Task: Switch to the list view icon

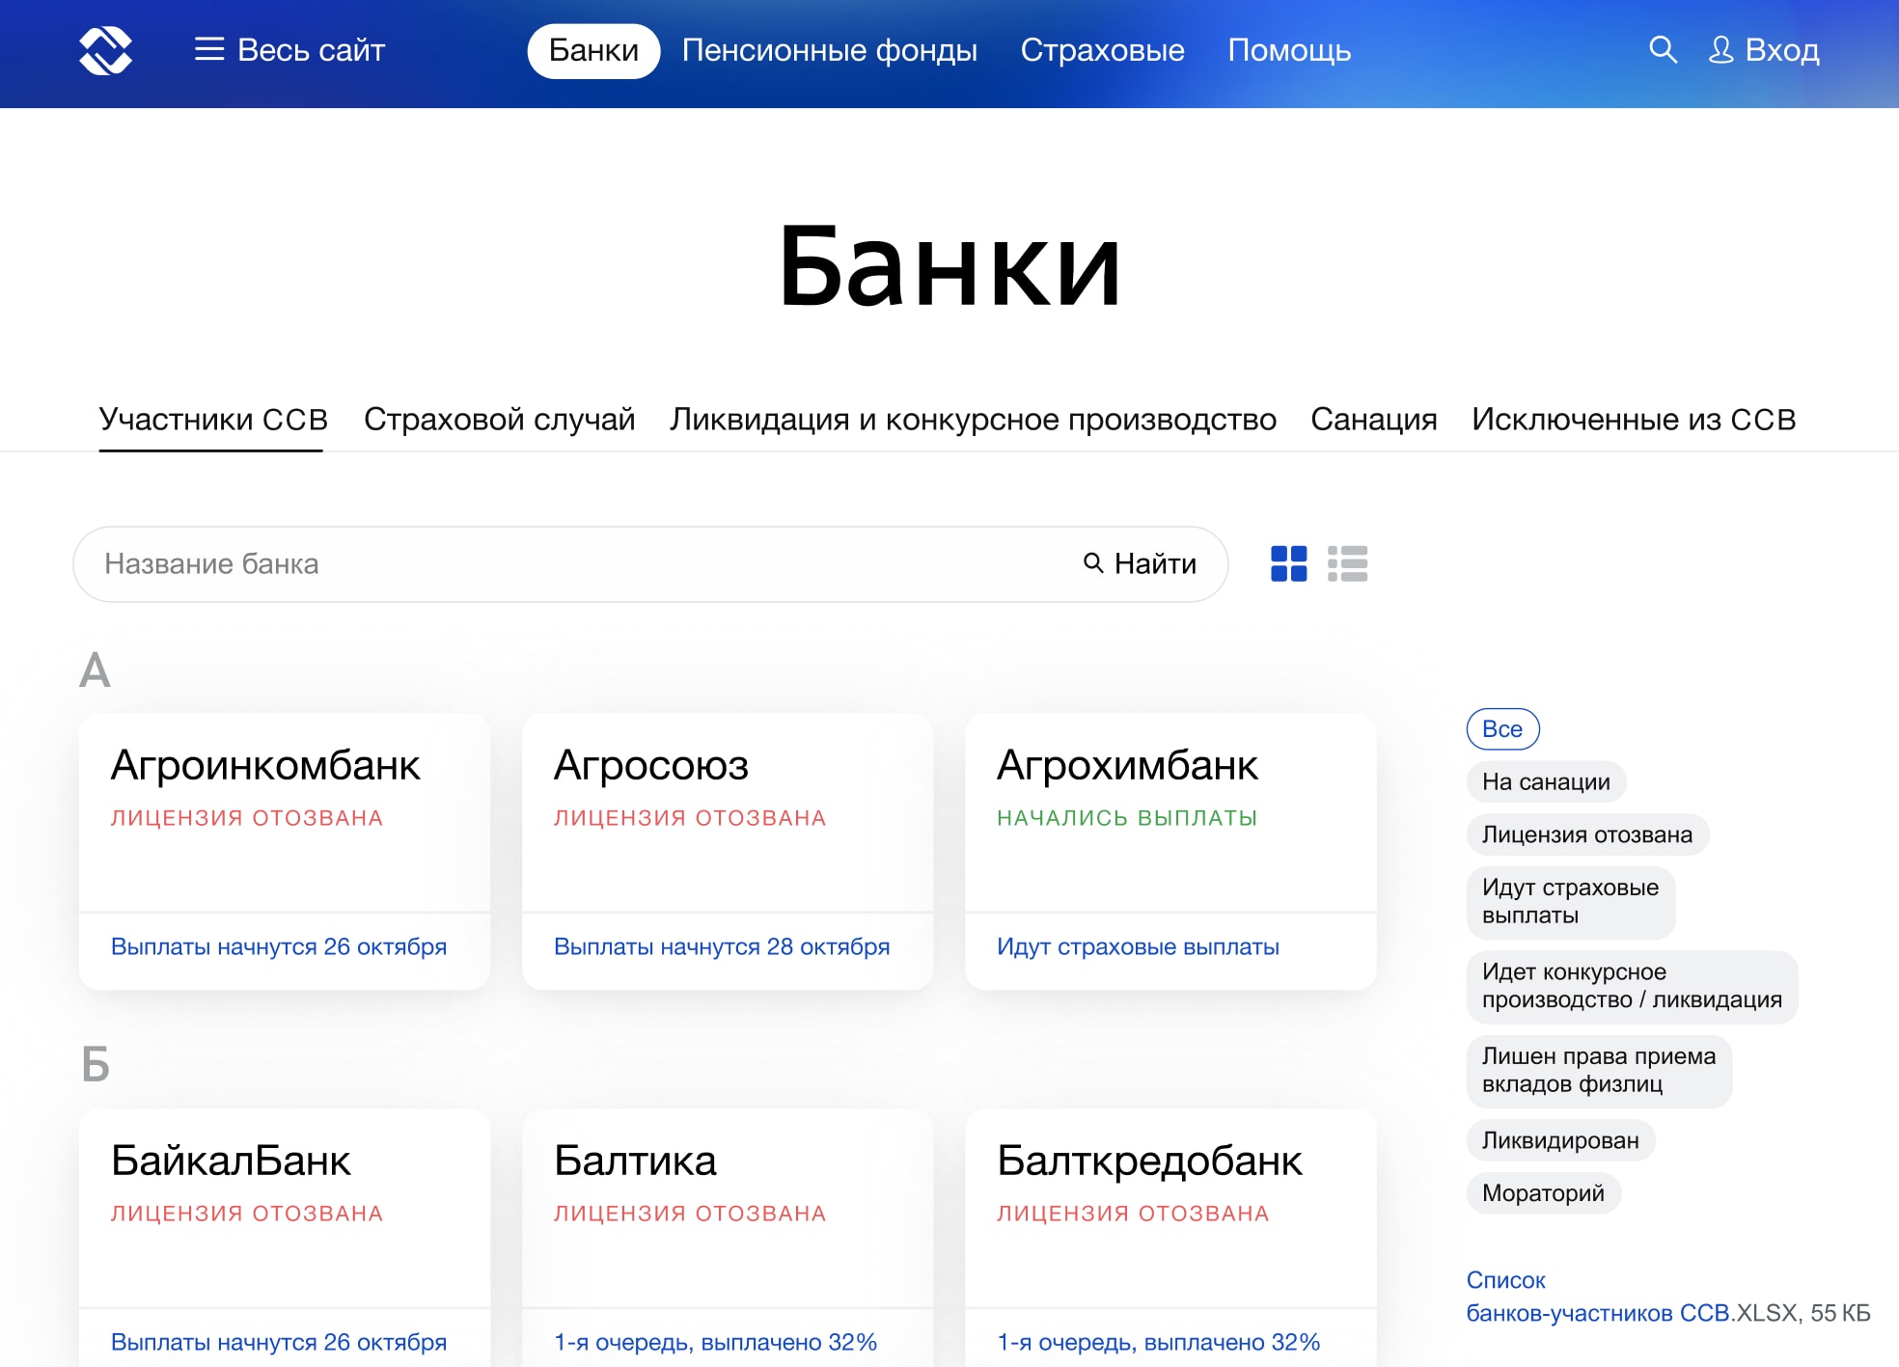Action: click(x=1347, y=564)
